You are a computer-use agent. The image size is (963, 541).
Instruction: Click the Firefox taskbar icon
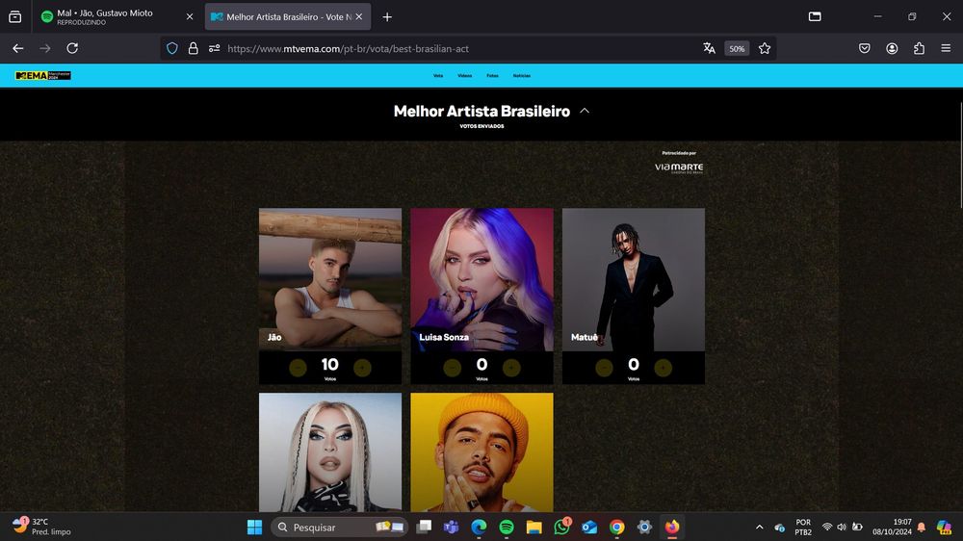(x=672, y=527)
